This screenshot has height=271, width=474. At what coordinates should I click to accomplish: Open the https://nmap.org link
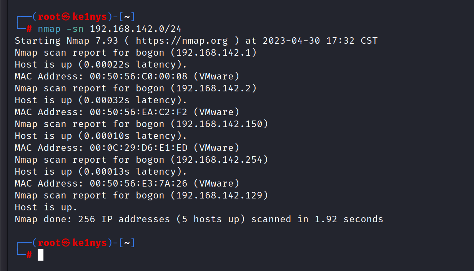point(181,41)
